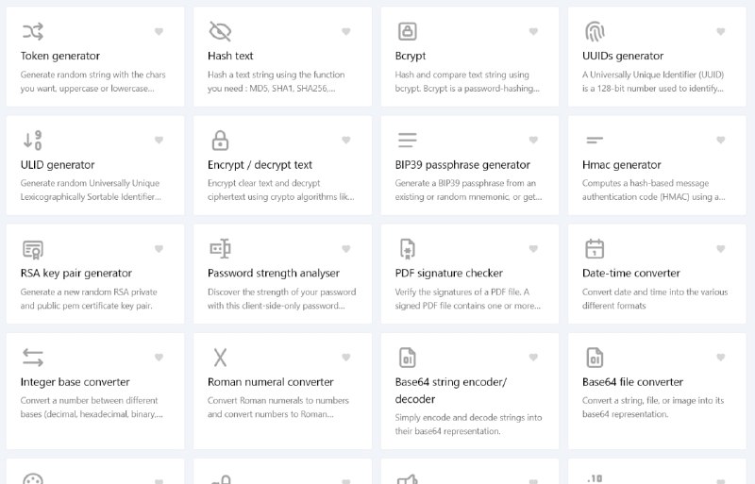Image resolution: width=755 pixels, height=484 pixels.
Task: Click the Bcrypt lock-square icon
Action: (x=408, y=31)
